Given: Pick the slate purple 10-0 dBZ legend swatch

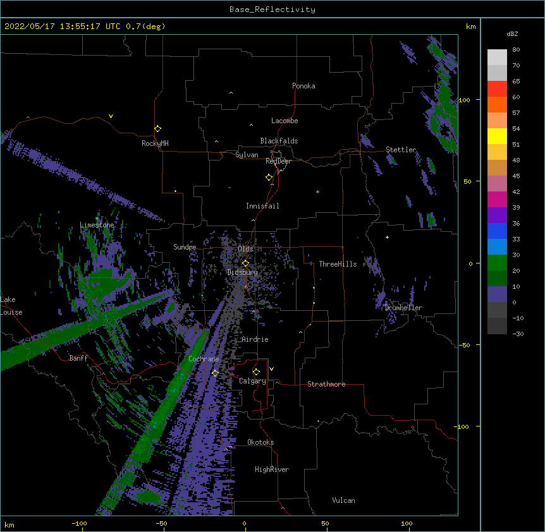Looking at the screenshot, I should click(497, 294).
